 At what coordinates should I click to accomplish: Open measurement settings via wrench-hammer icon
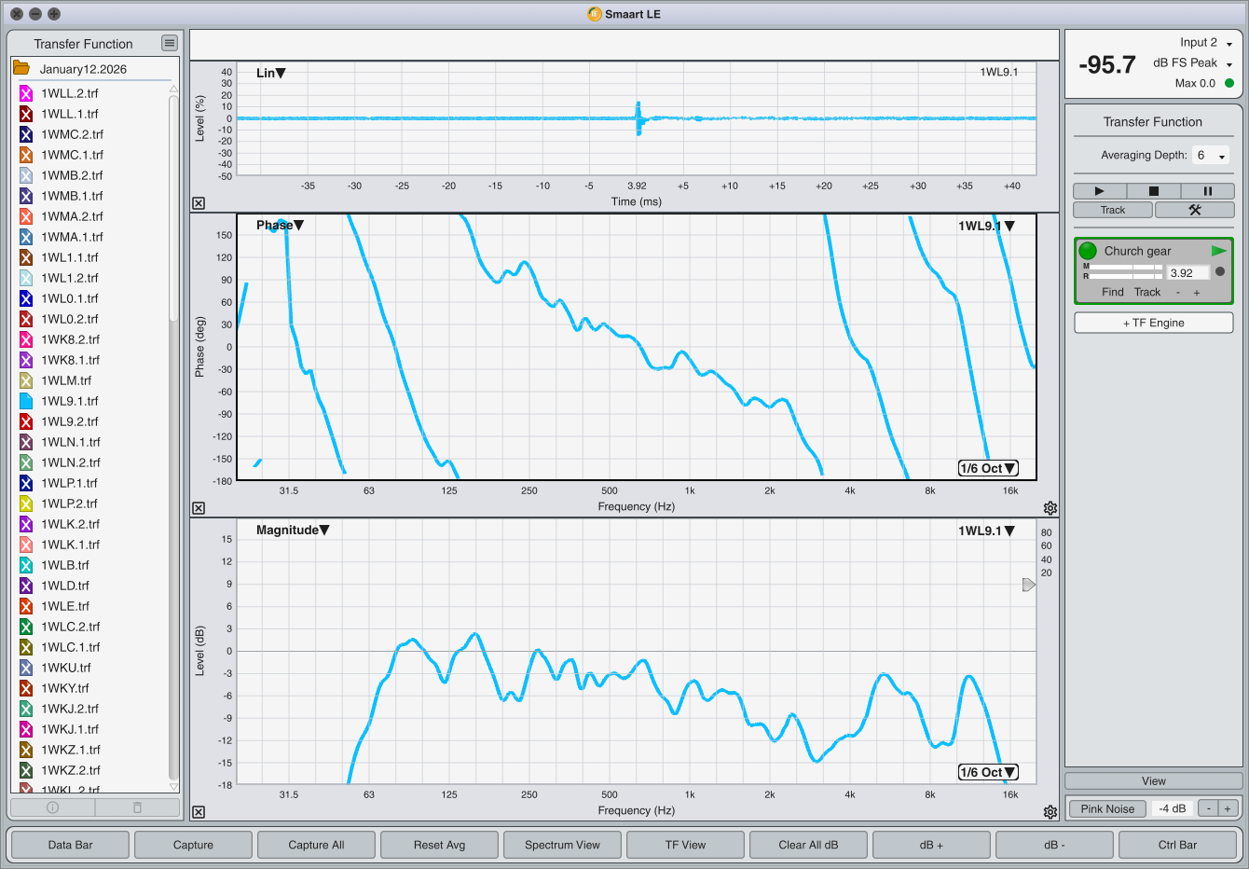point(1194,210)
